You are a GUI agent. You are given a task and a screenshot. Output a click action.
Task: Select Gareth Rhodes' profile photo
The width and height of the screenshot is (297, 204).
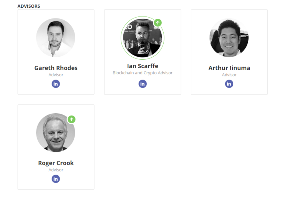point(56,38)
